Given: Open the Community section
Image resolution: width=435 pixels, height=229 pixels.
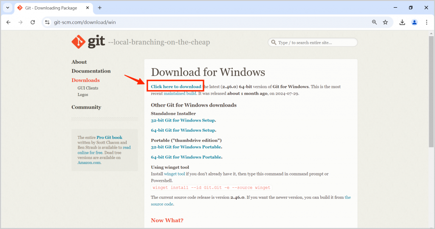Looking at the screenshot, I should click(x=86, y=107).
